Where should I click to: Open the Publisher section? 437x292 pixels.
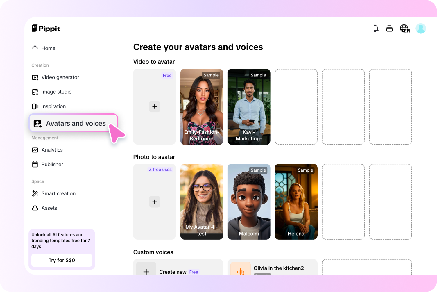52,164
